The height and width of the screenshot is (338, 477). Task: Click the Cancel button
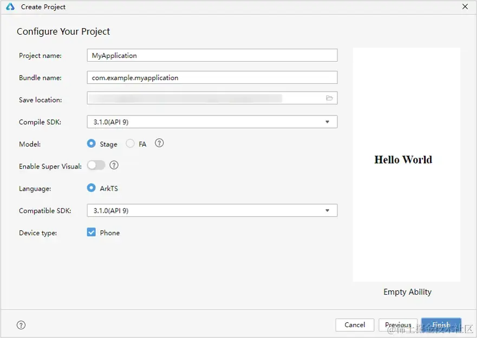pos(355,325)
